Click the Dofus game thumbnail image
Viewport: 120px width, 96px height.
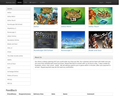pyautogui.click(x=46, y=16)
